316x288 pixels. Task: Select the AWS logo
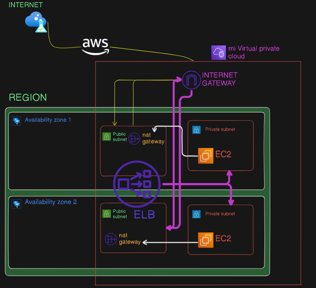pos(96,47)
